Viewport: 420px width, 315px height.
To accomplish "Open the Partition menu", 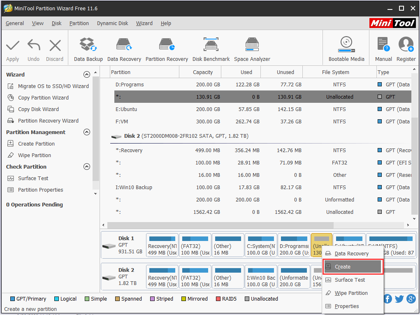I will coord(79,23).
